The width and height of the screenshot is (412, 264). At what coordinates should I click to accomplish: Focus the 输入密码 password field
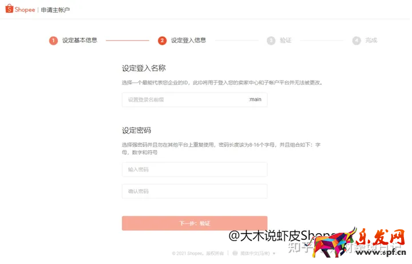[195, 170]
